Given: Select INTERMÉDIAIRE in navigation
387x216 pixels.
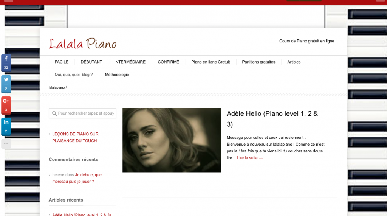Looking at the screenshot, I should [x=130, y=62].
